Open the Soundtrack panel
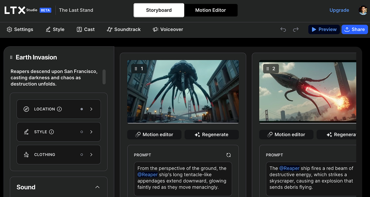Screen dimensions: 370x197 (x=109, y=29)
